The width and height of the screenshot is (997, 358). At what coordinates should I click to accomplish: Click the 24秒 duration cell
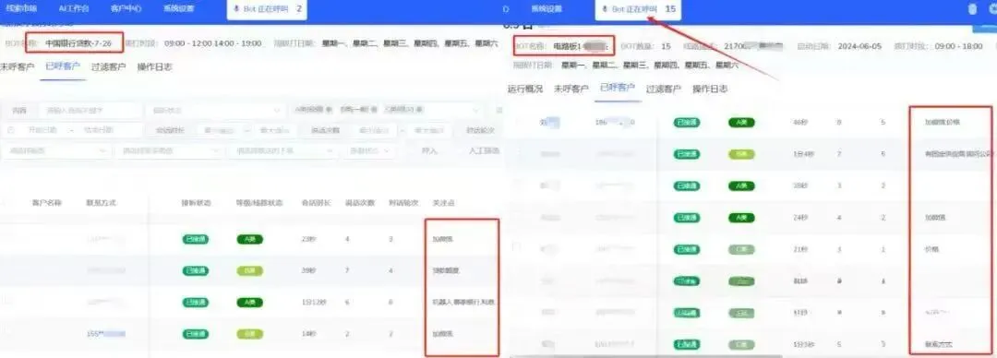click(x=800, y=218)
